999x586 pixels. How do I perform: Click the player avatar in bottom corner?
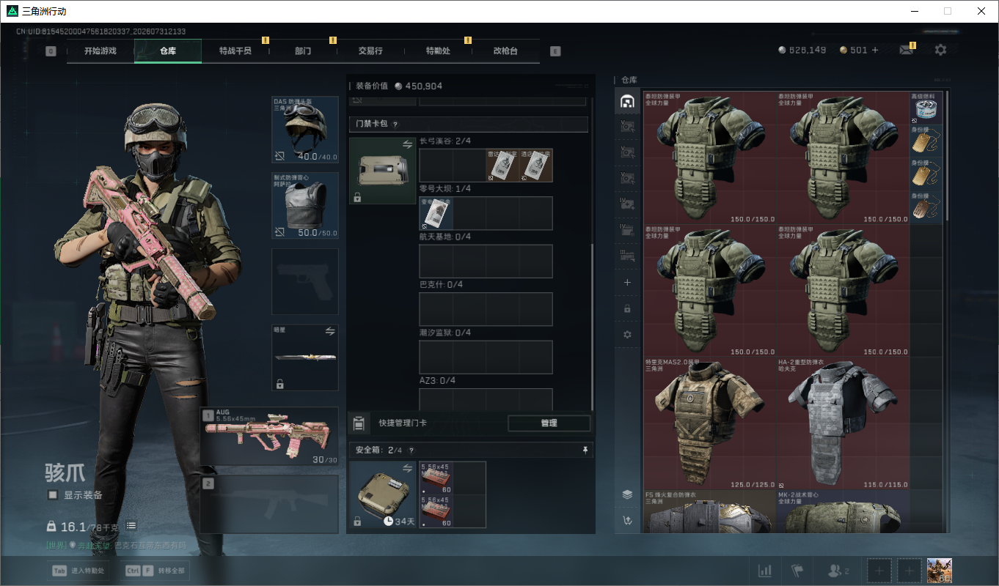tap(940, 571)
